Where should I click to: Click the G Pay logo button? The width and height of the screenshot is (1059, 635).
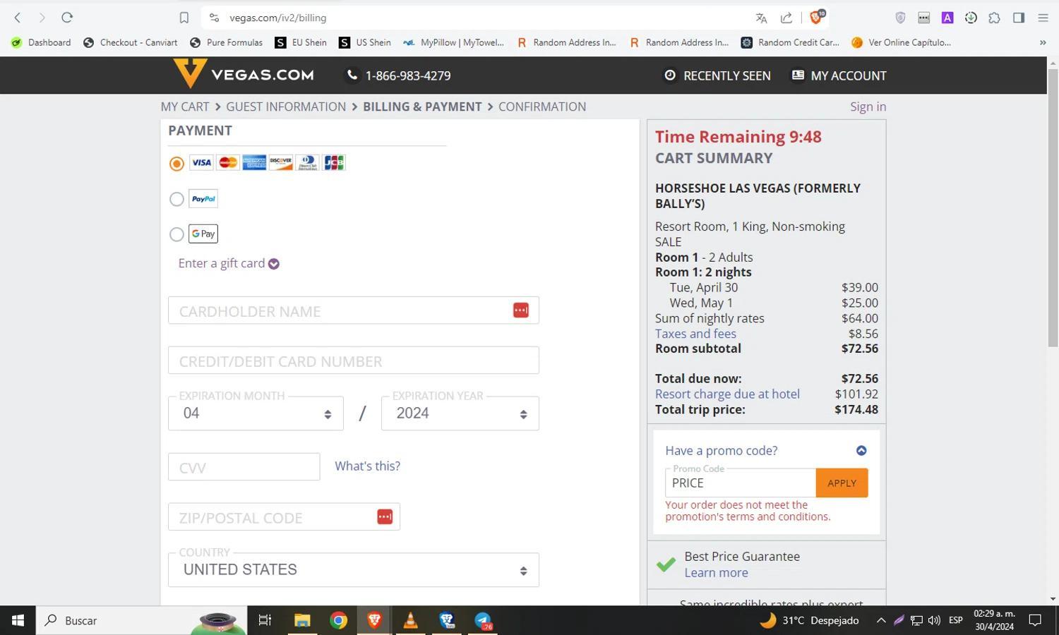point(203,234)
